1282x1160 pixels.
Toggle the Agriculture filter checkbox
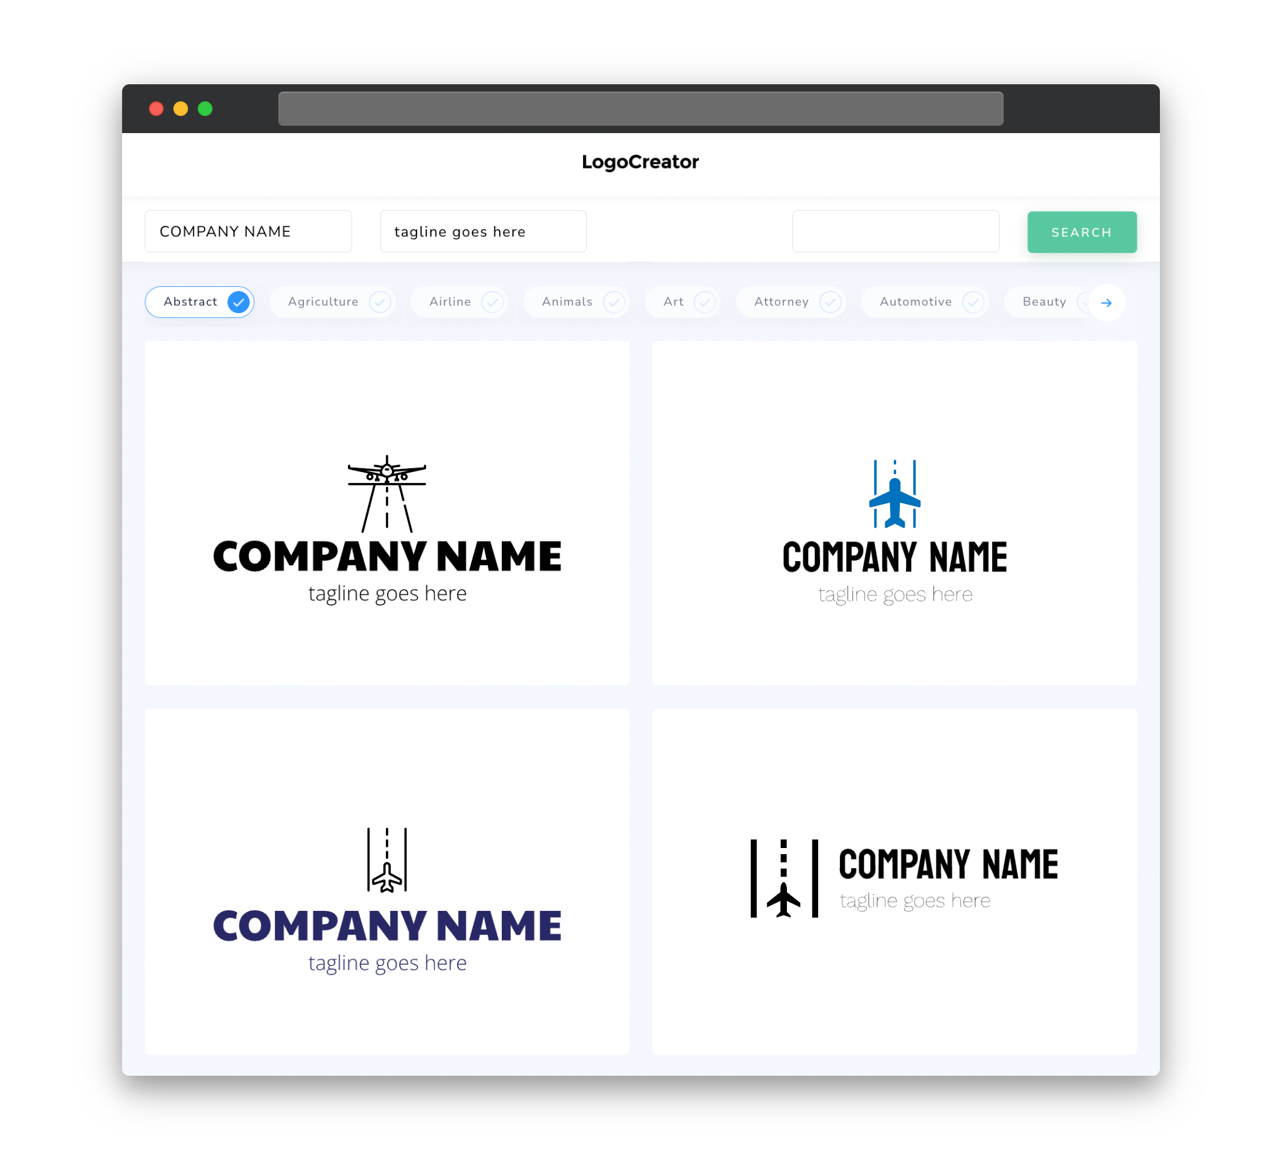point(378,302)
